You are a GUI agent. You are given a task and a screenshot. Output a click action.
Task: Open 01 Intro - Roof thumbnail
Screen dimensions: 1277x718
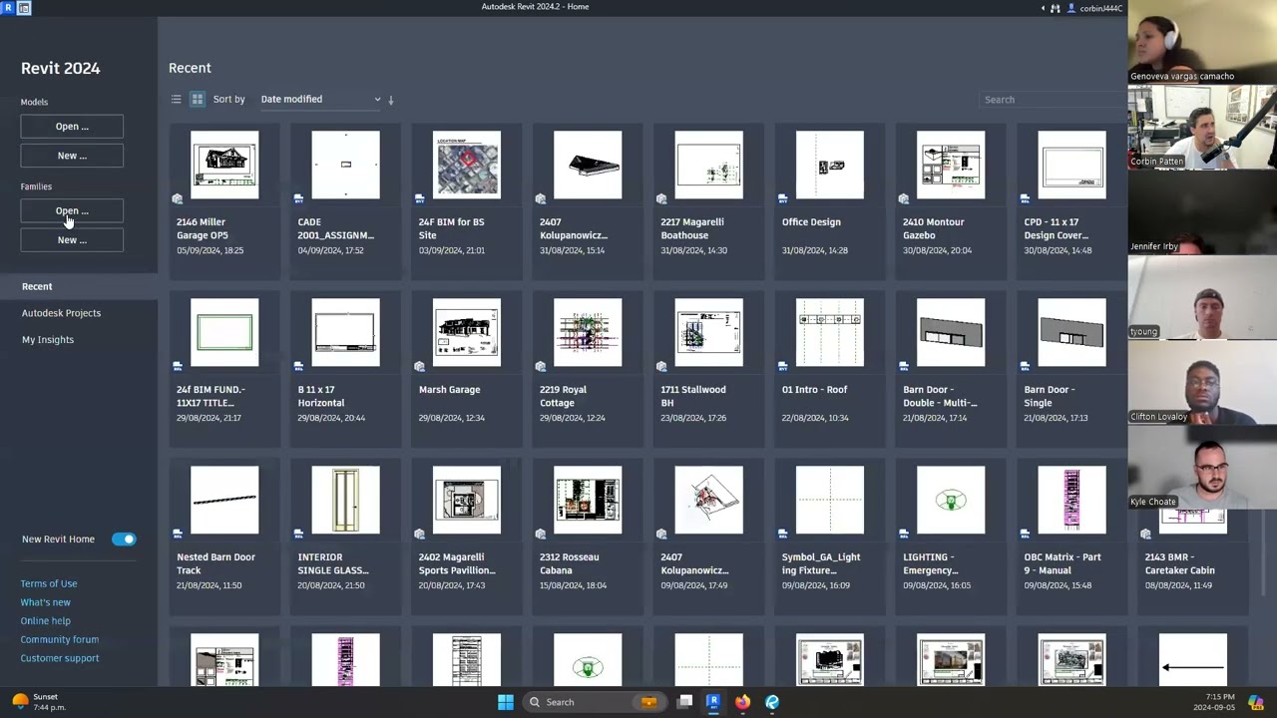830,332
